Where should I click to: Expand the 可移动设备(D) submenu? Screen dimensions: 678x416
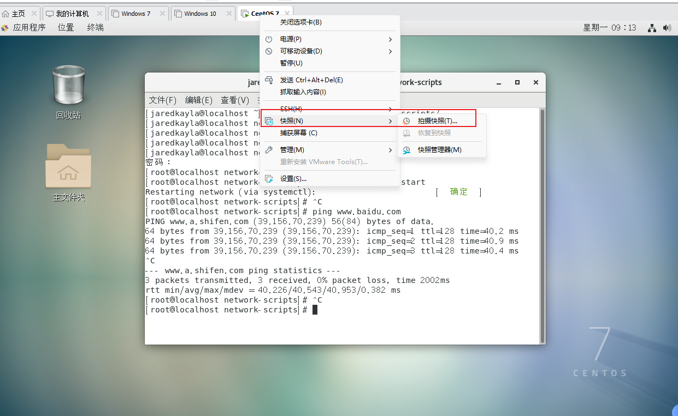[330, 51]
